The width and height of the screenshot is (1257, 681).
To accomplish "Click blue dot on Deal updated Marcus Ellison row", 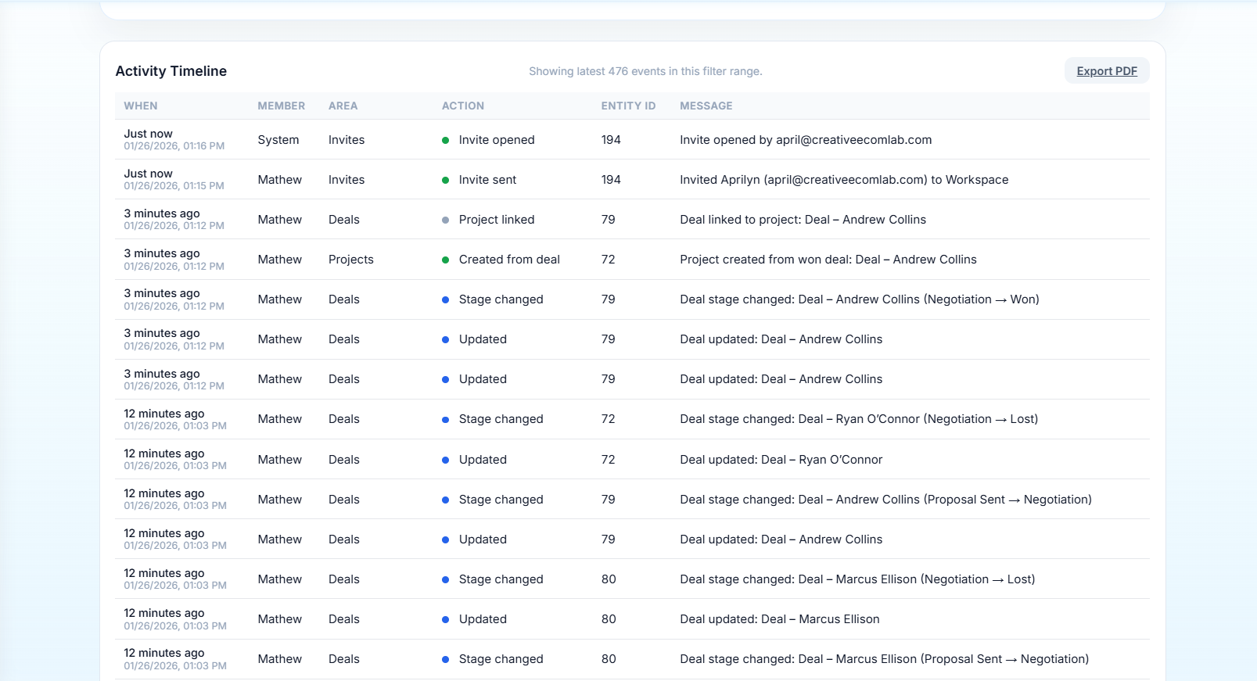I will 445,620.
